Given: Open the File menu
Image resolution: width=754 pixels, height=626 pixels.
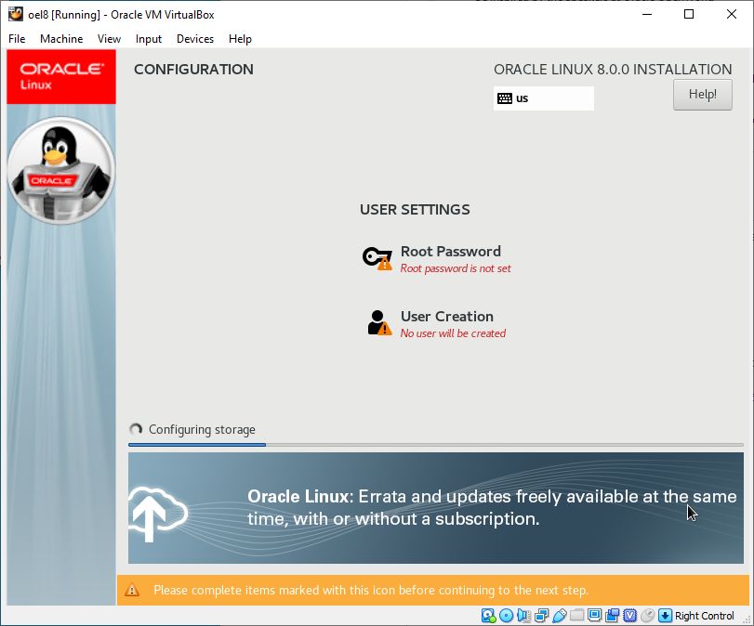Looking at the screenshot, I should pyautogui.click(x=17, y=39).
